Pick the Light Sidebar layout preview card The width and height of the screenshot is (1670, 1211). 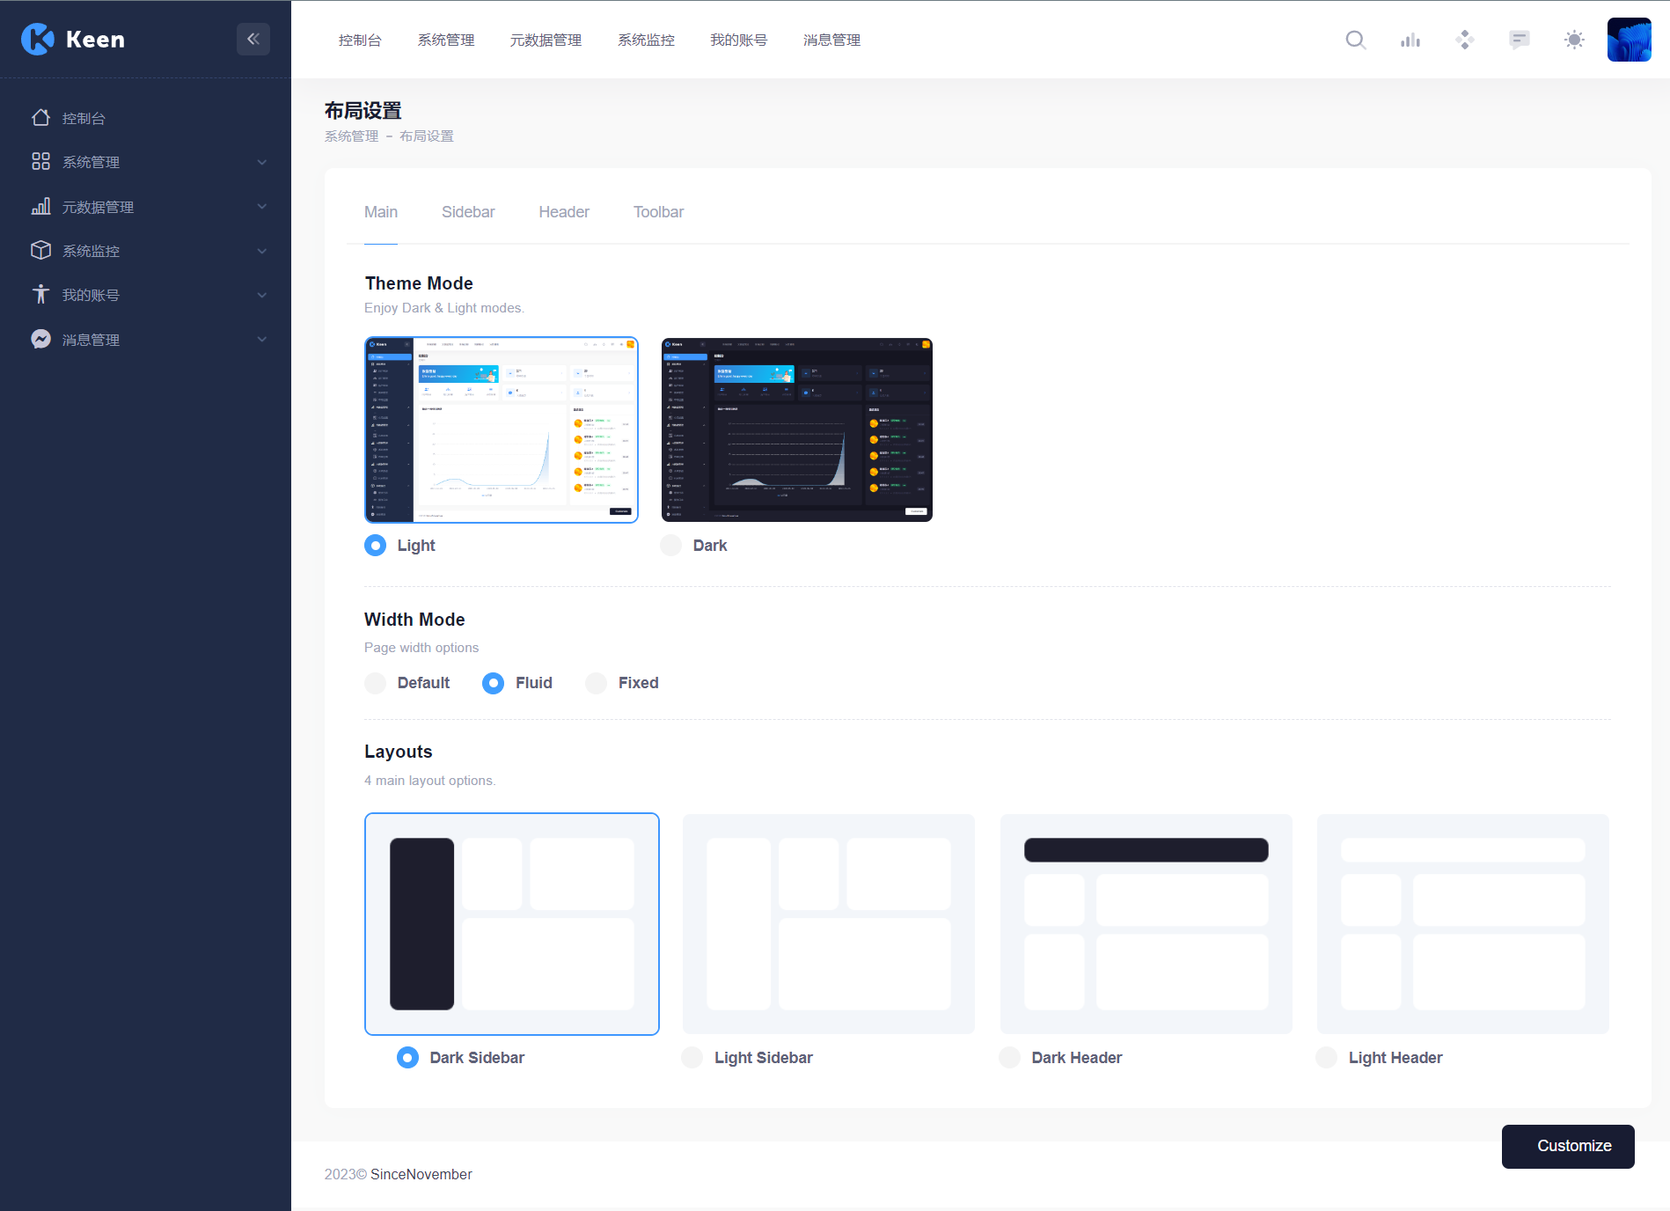829,924
